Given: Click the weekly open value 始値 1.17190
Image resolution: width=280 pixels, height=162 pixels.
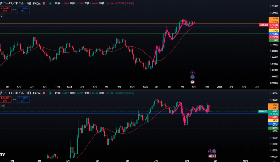Looking at the screenshot, I should (x=62, y=3).
